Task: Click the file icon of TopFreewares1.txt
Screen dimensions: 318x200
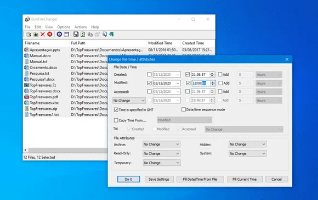Action: tap(26, 114)
